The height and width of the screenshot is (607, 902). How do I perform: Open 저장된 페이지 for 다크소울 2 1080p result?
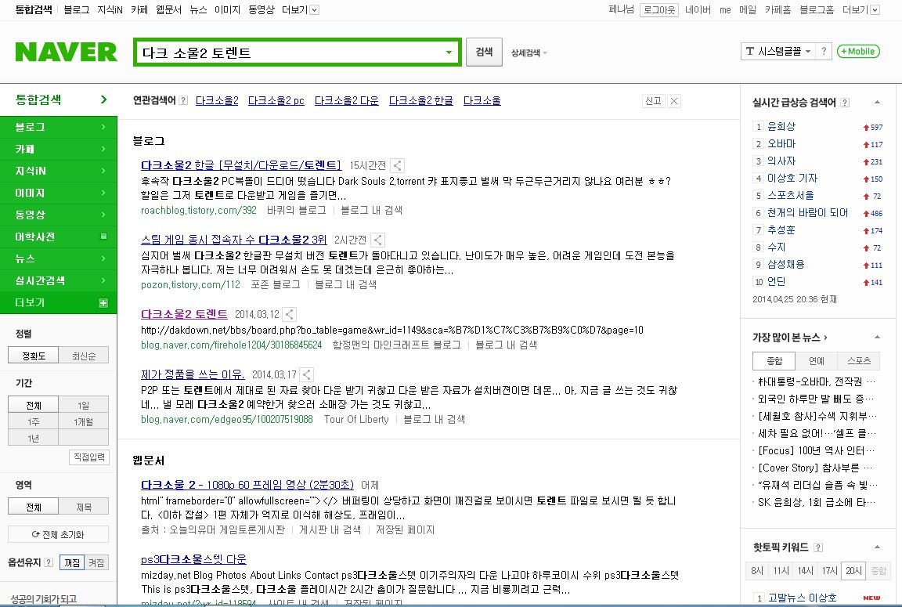[405, 530]
